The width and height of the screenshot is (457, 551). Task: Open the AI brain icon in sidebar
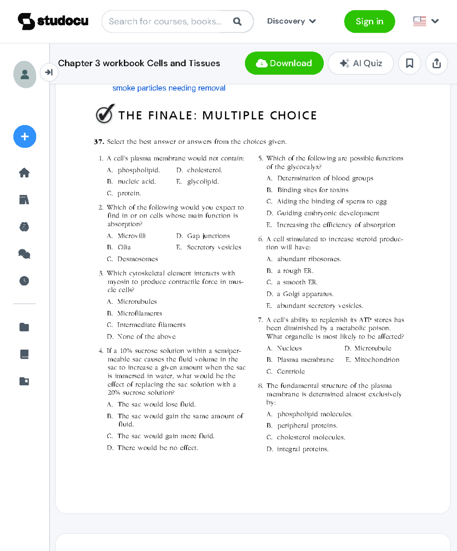pos(24,227)
